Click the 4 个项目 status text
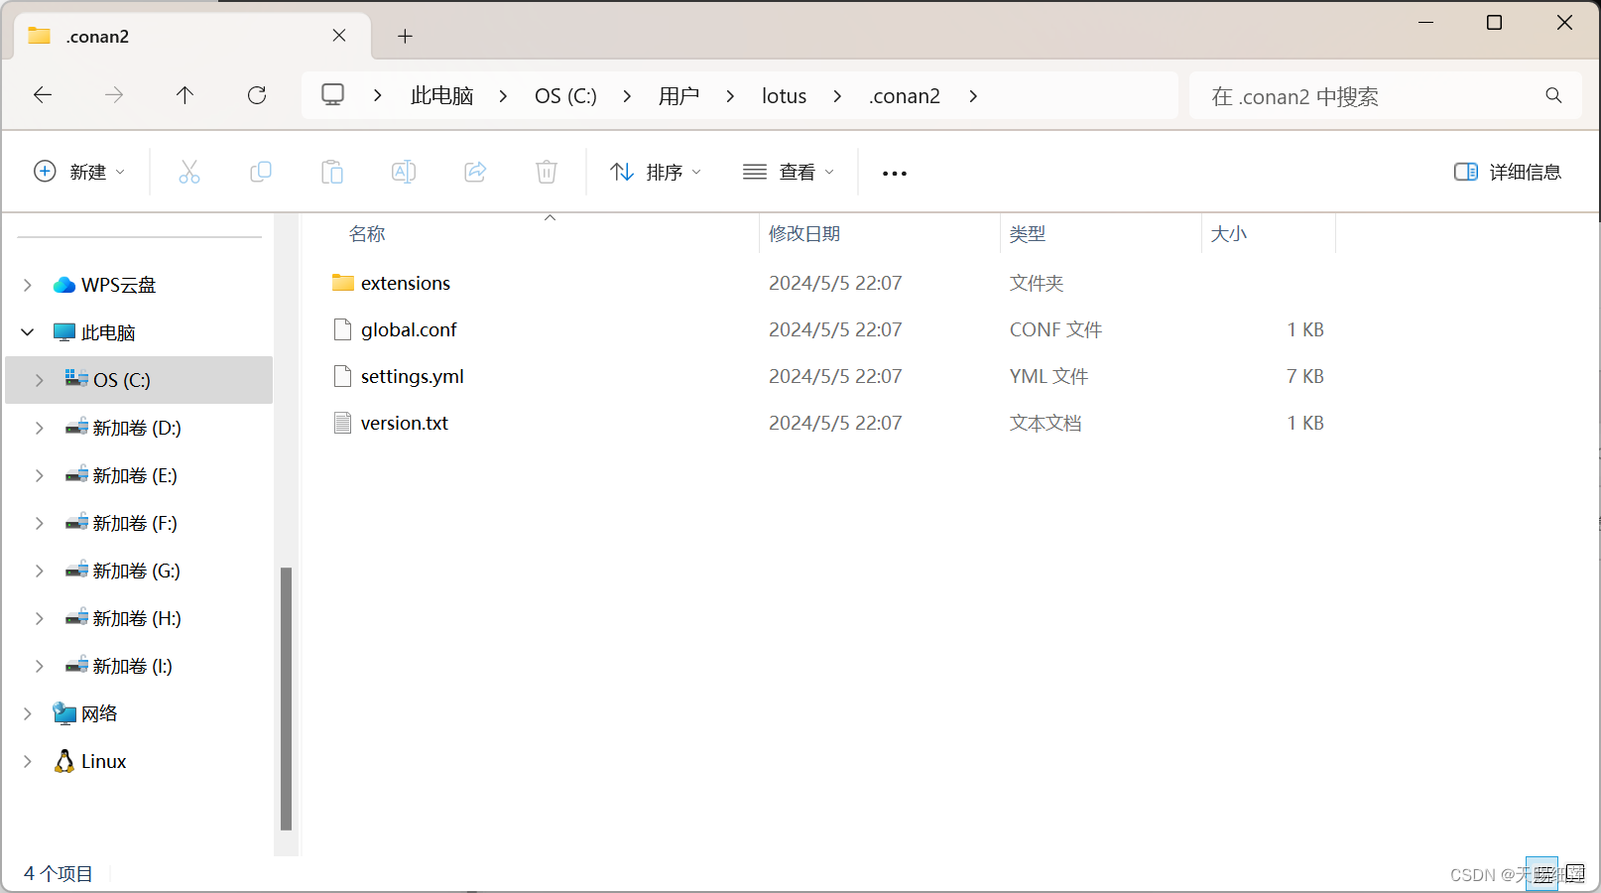 click(58, 873)
